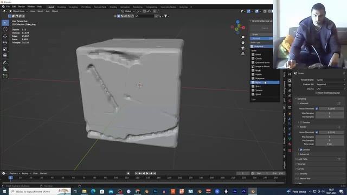Click the outliner filter funnel icon
Screen dimensions: 347x195
point(165,16)
